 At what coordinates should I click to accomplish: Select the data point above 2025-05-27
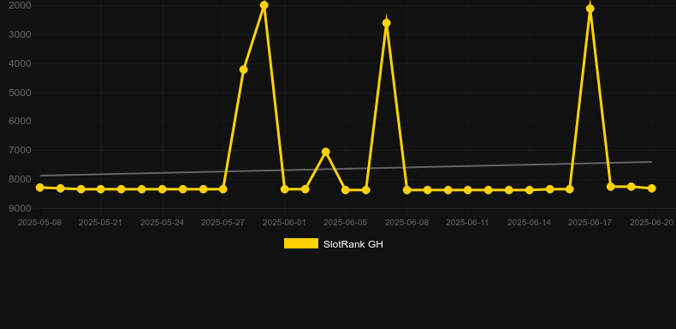coord(222,189)
